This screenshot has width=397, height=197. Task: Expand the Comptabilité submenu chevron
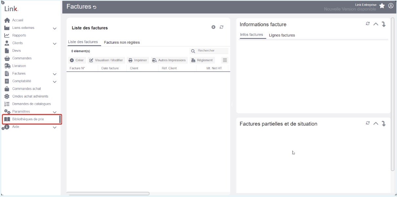(55, 81)
